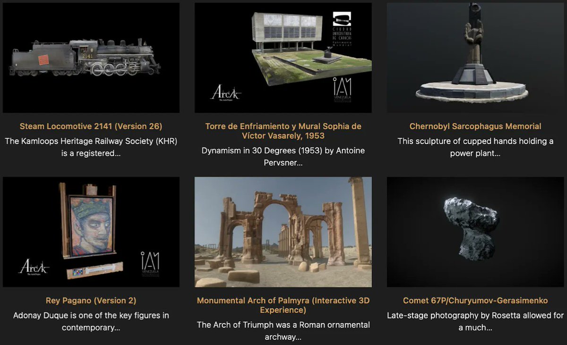The width and height of the screenshot is (567, 345).
Task: Open the Rey Pagano painting thumbnail
Action: 91,232
